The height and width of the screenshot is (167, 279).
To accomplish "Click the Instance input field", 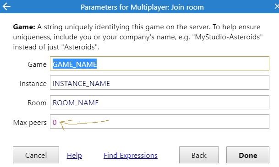I will tap(159, 83).
